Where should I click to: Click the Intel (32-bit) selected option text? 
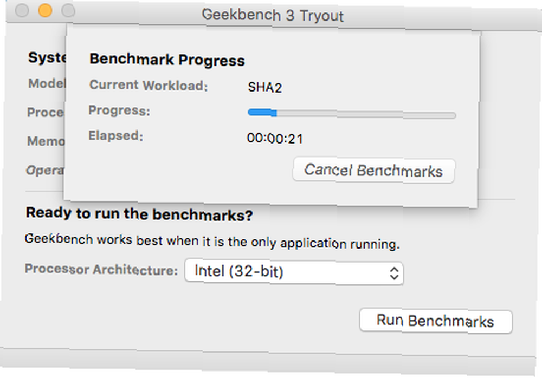point(239,271)
